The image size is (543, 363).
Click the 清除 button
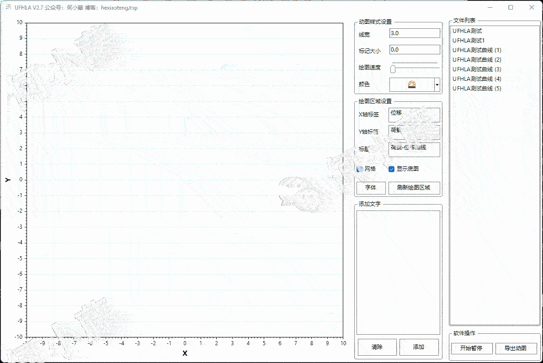click(377, 347)
